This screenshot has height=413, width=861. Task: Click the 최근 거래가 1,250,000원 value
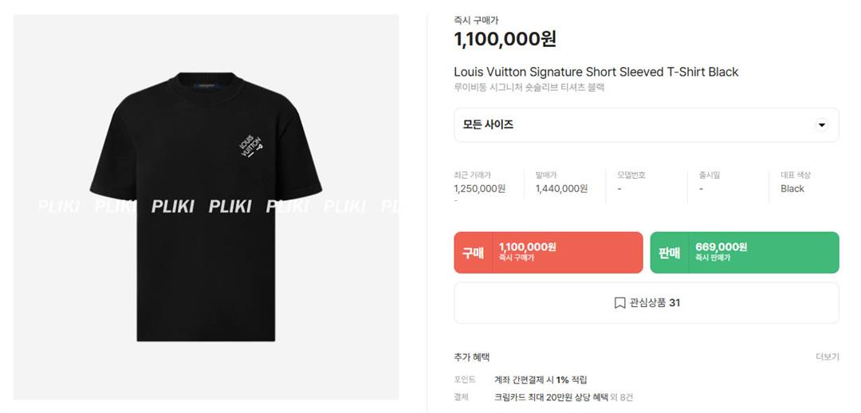(x=480, y=189)
